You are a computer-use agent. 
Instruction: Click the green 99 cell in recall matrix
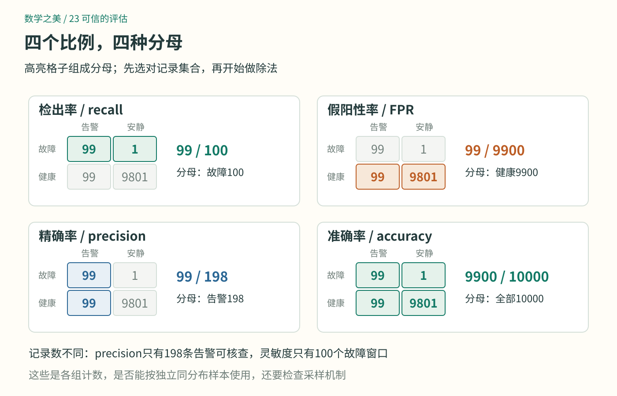pyautogui.click(x=89, y=149)
